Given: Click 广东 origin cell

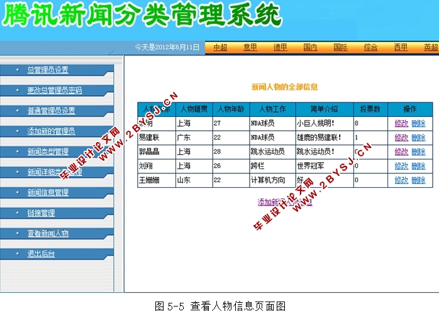Looking at the screenshot, I should 194,138.
